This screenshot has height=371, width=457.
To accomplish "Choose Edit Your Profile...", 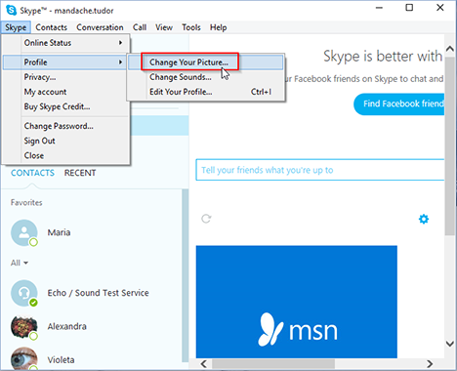I will pos(206,92).
